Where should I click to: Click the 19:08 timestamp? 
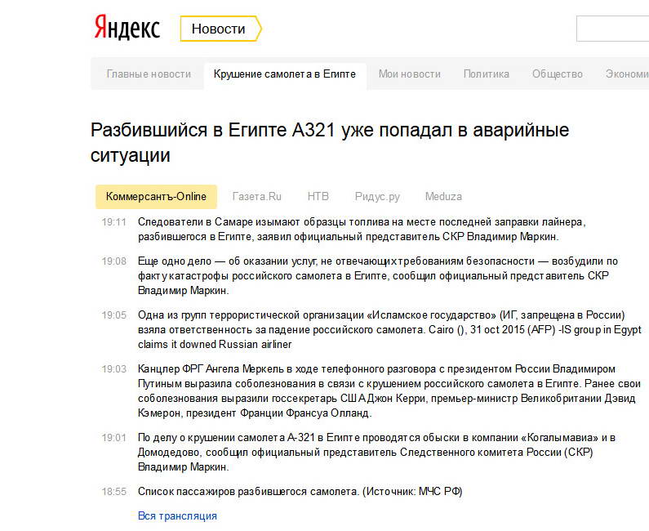pyautogui.click(x=113, y=261)
